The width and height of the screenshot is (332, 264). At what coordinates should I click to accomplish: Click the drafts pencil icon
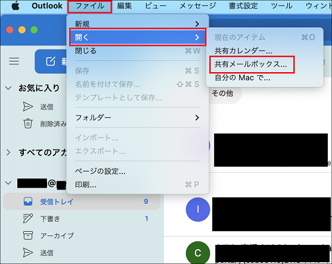(x=28, y=219)
